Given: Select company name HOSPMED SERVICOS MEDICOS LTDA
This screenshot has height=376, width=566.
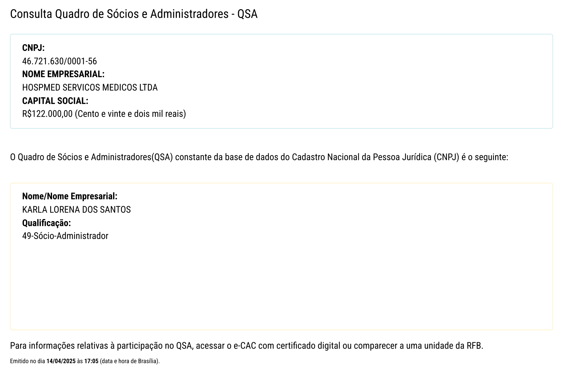Looking at the screenshot, I should pos(90,88).
